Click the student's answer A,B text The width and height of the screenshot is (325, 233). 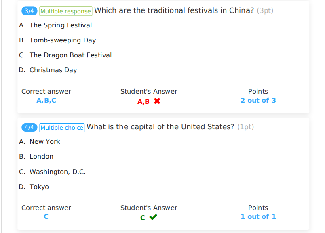[x=144, y=101]
